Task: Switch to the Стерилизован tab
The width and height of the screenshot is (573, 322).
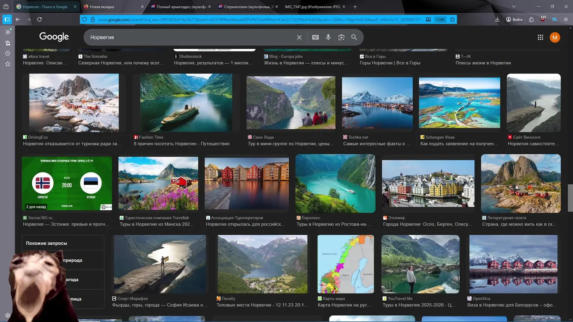Action: click(248, 7)
